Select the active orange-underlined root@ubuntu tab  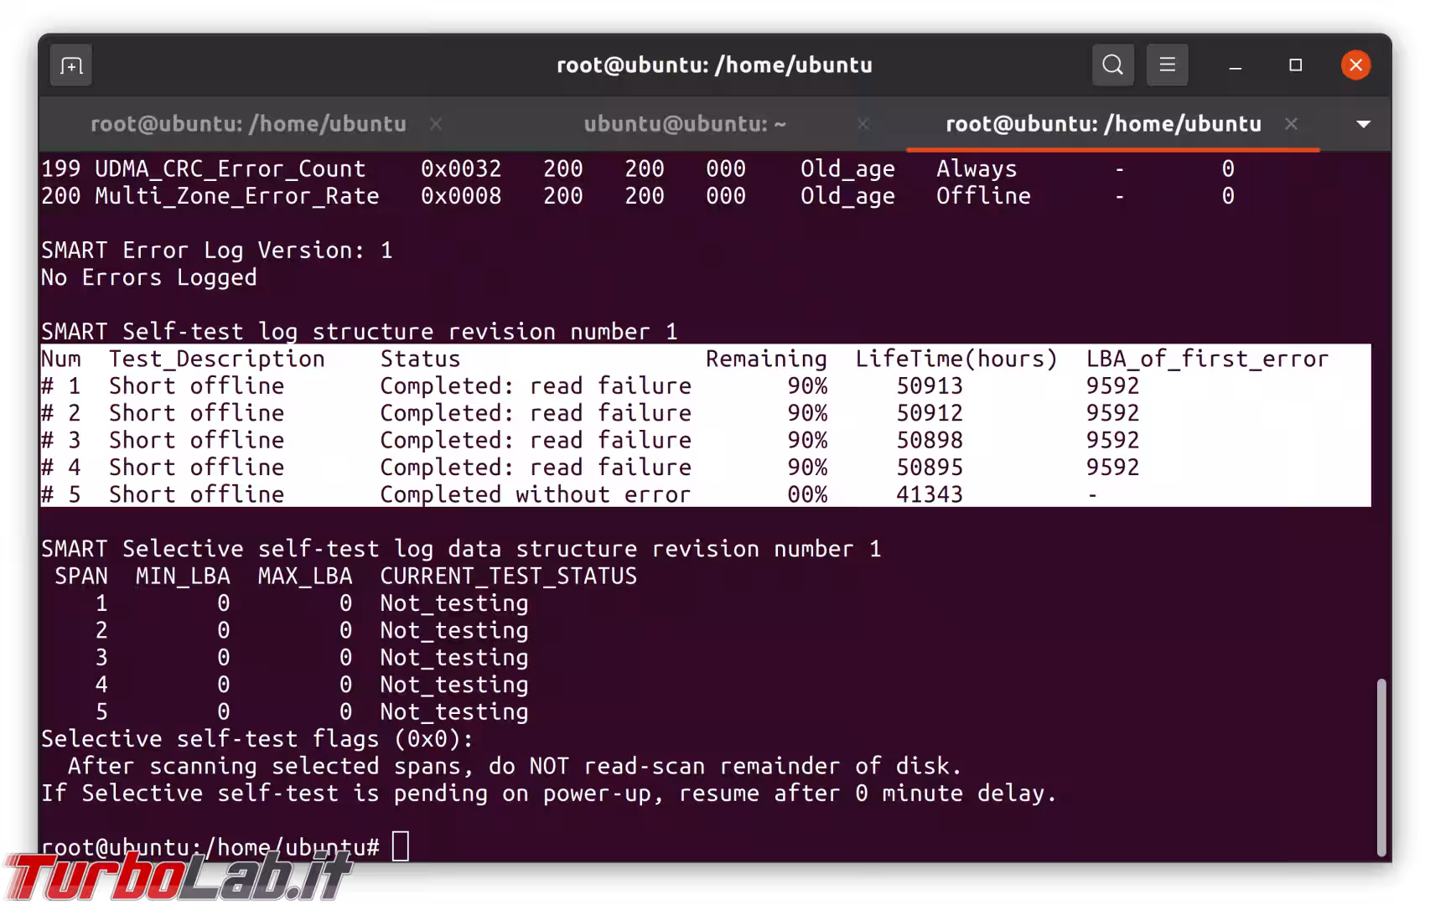click(1103, 124)
